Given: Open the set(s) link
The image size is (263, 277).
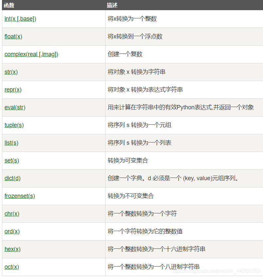Looking at the screenshot, I should point(12,160).
